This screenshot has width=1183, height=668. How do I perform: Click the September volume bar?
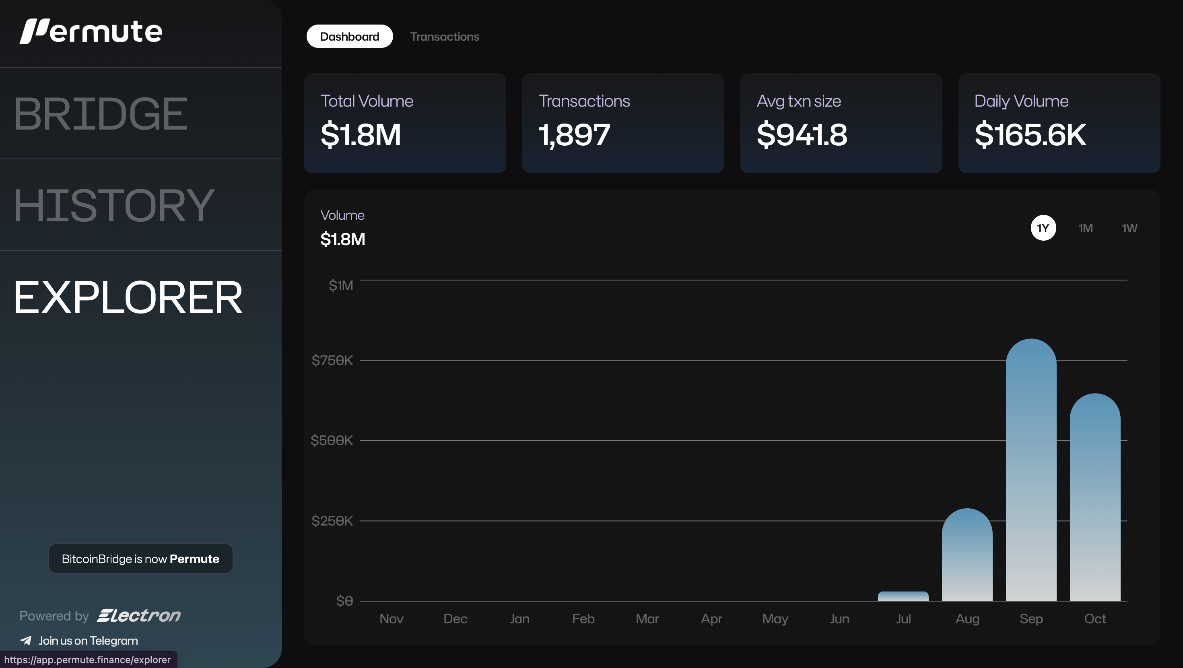[x=1030, y=469]
